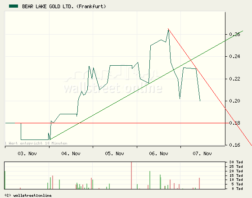
Task: Click the tallest red volume bar near 06. Nov
Action: pyautogui.click(x=131, y=175)
